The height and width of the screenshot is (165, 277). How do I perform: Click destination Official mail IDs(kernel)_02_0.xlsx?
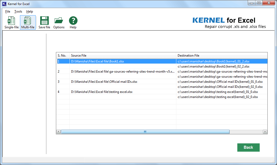222,87
